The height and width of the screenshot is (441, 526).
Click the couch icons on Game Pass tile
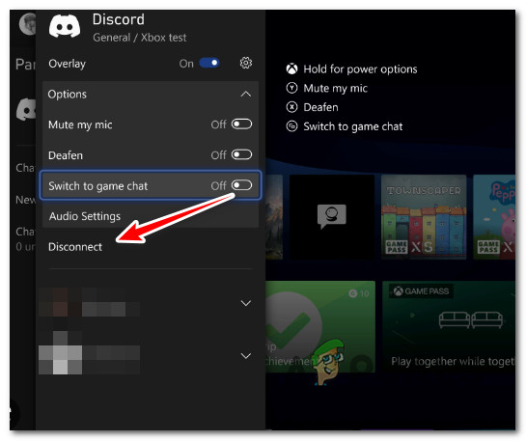click(471, 320)
